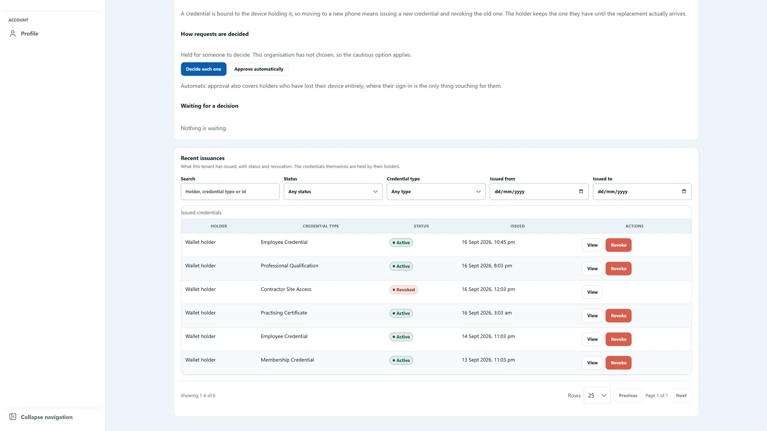The height and width of the screenshot is (431, 767).
Task: View the Contractor Site Access credential
Action: 593,292
